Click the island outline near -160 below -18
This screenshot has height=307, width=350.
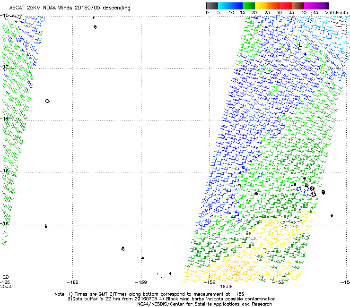tap(123, 248)
